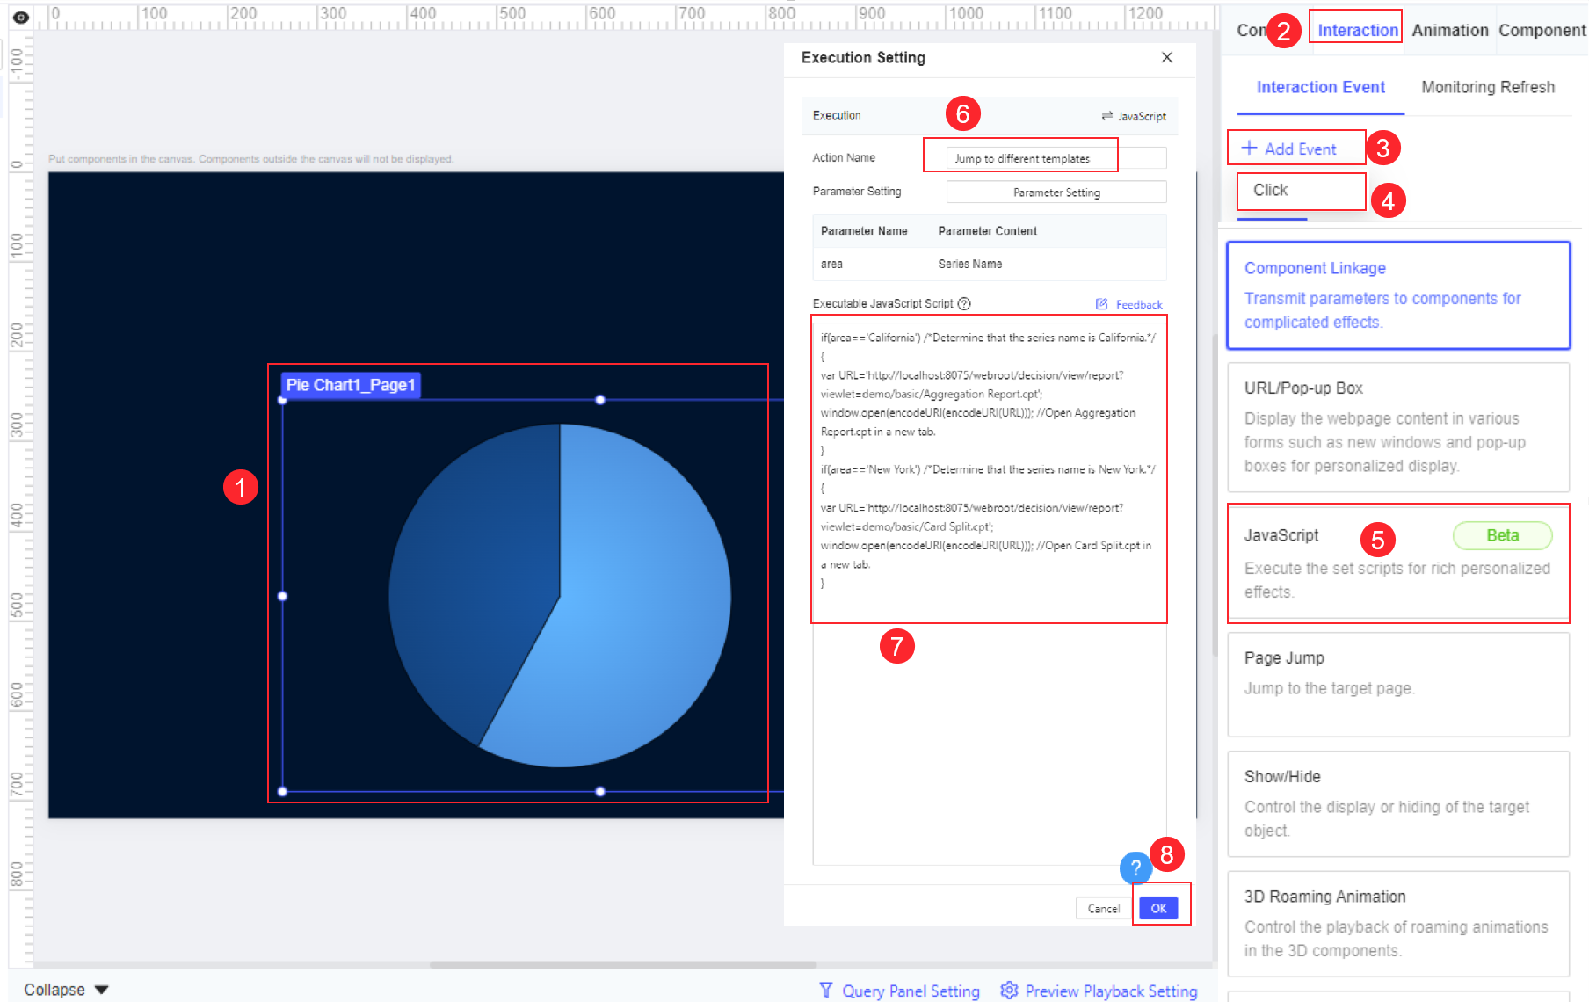Click the Preview Playback gear icon

point(1009,990)
